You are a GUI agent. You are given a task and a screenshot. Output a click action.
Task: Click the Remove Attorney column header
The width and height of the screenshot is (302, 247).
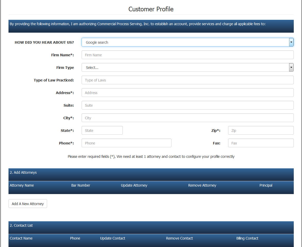[x=202, y=185]
